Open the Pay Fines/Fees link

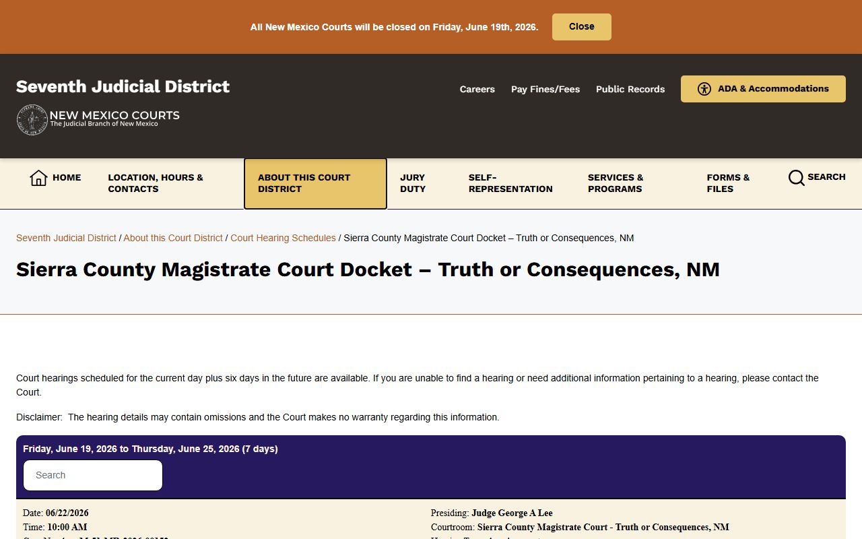coord(545,89)
